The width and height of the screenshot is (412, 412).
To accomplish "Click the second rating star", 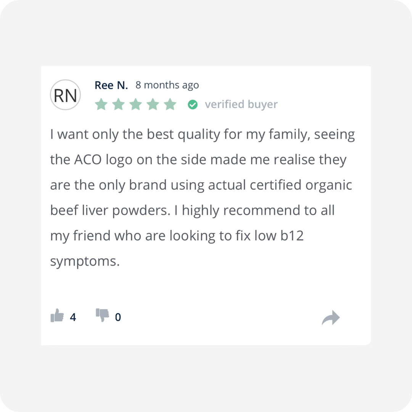I will coord(119,104).
